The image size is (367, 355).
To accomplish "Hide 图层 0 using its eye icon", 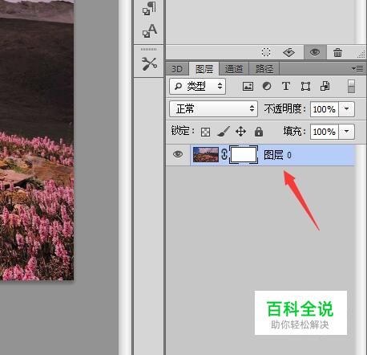I will (x=178, y=154).
